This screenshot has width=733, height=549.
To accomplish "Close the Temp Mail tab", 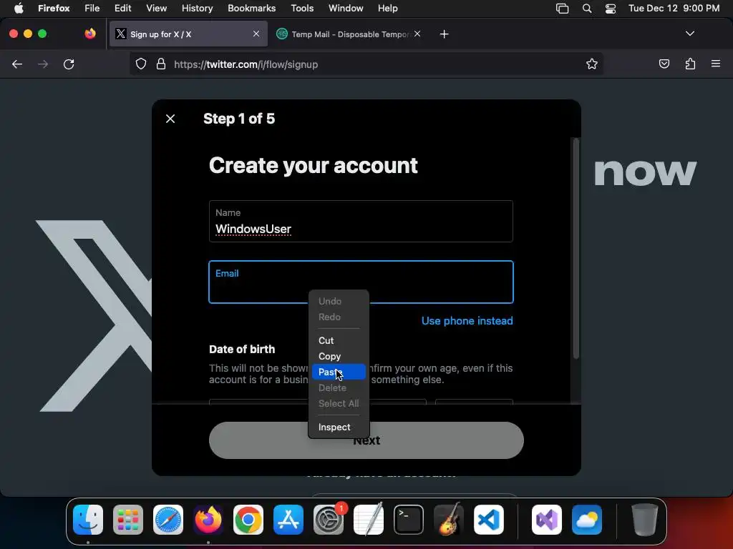I will [x=417, y=34].
